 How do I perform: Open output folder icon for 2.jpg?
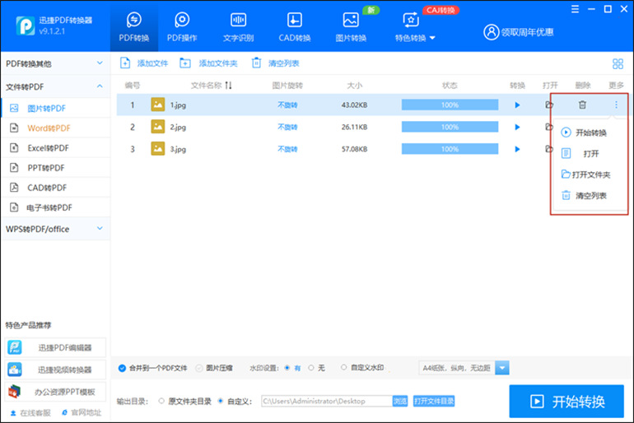pos(548,127)
